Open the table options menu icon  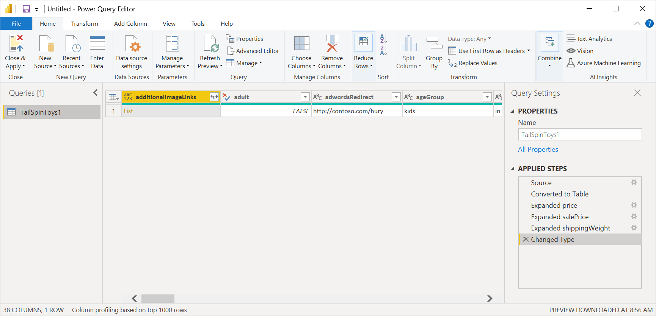[x=113, y=97]
